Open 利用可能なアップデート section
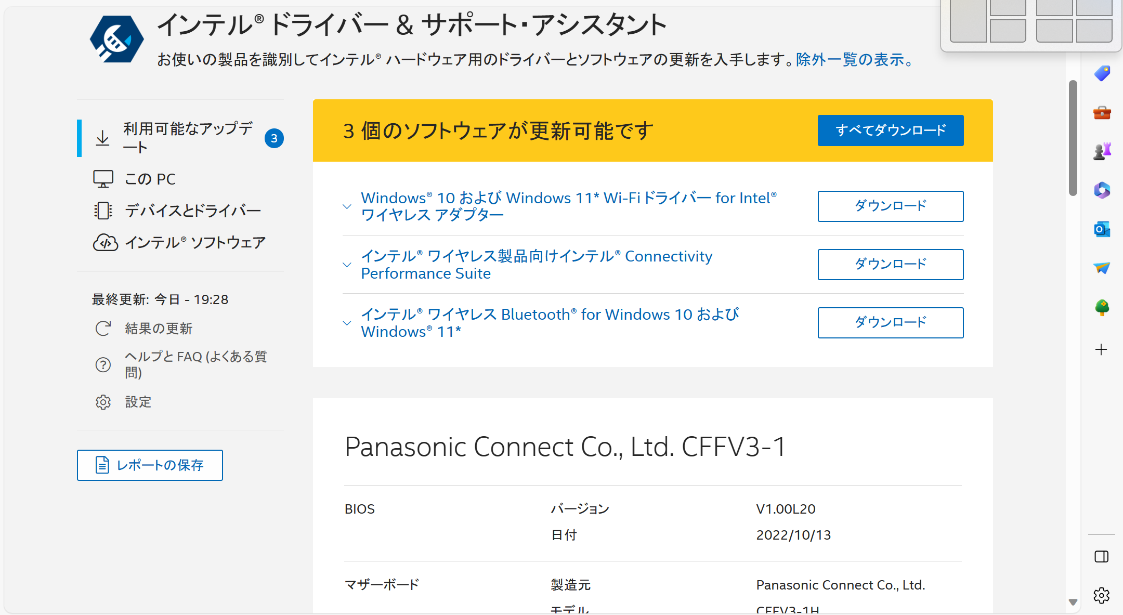This screenshot has width=1123, height=615. click(180, 138)
